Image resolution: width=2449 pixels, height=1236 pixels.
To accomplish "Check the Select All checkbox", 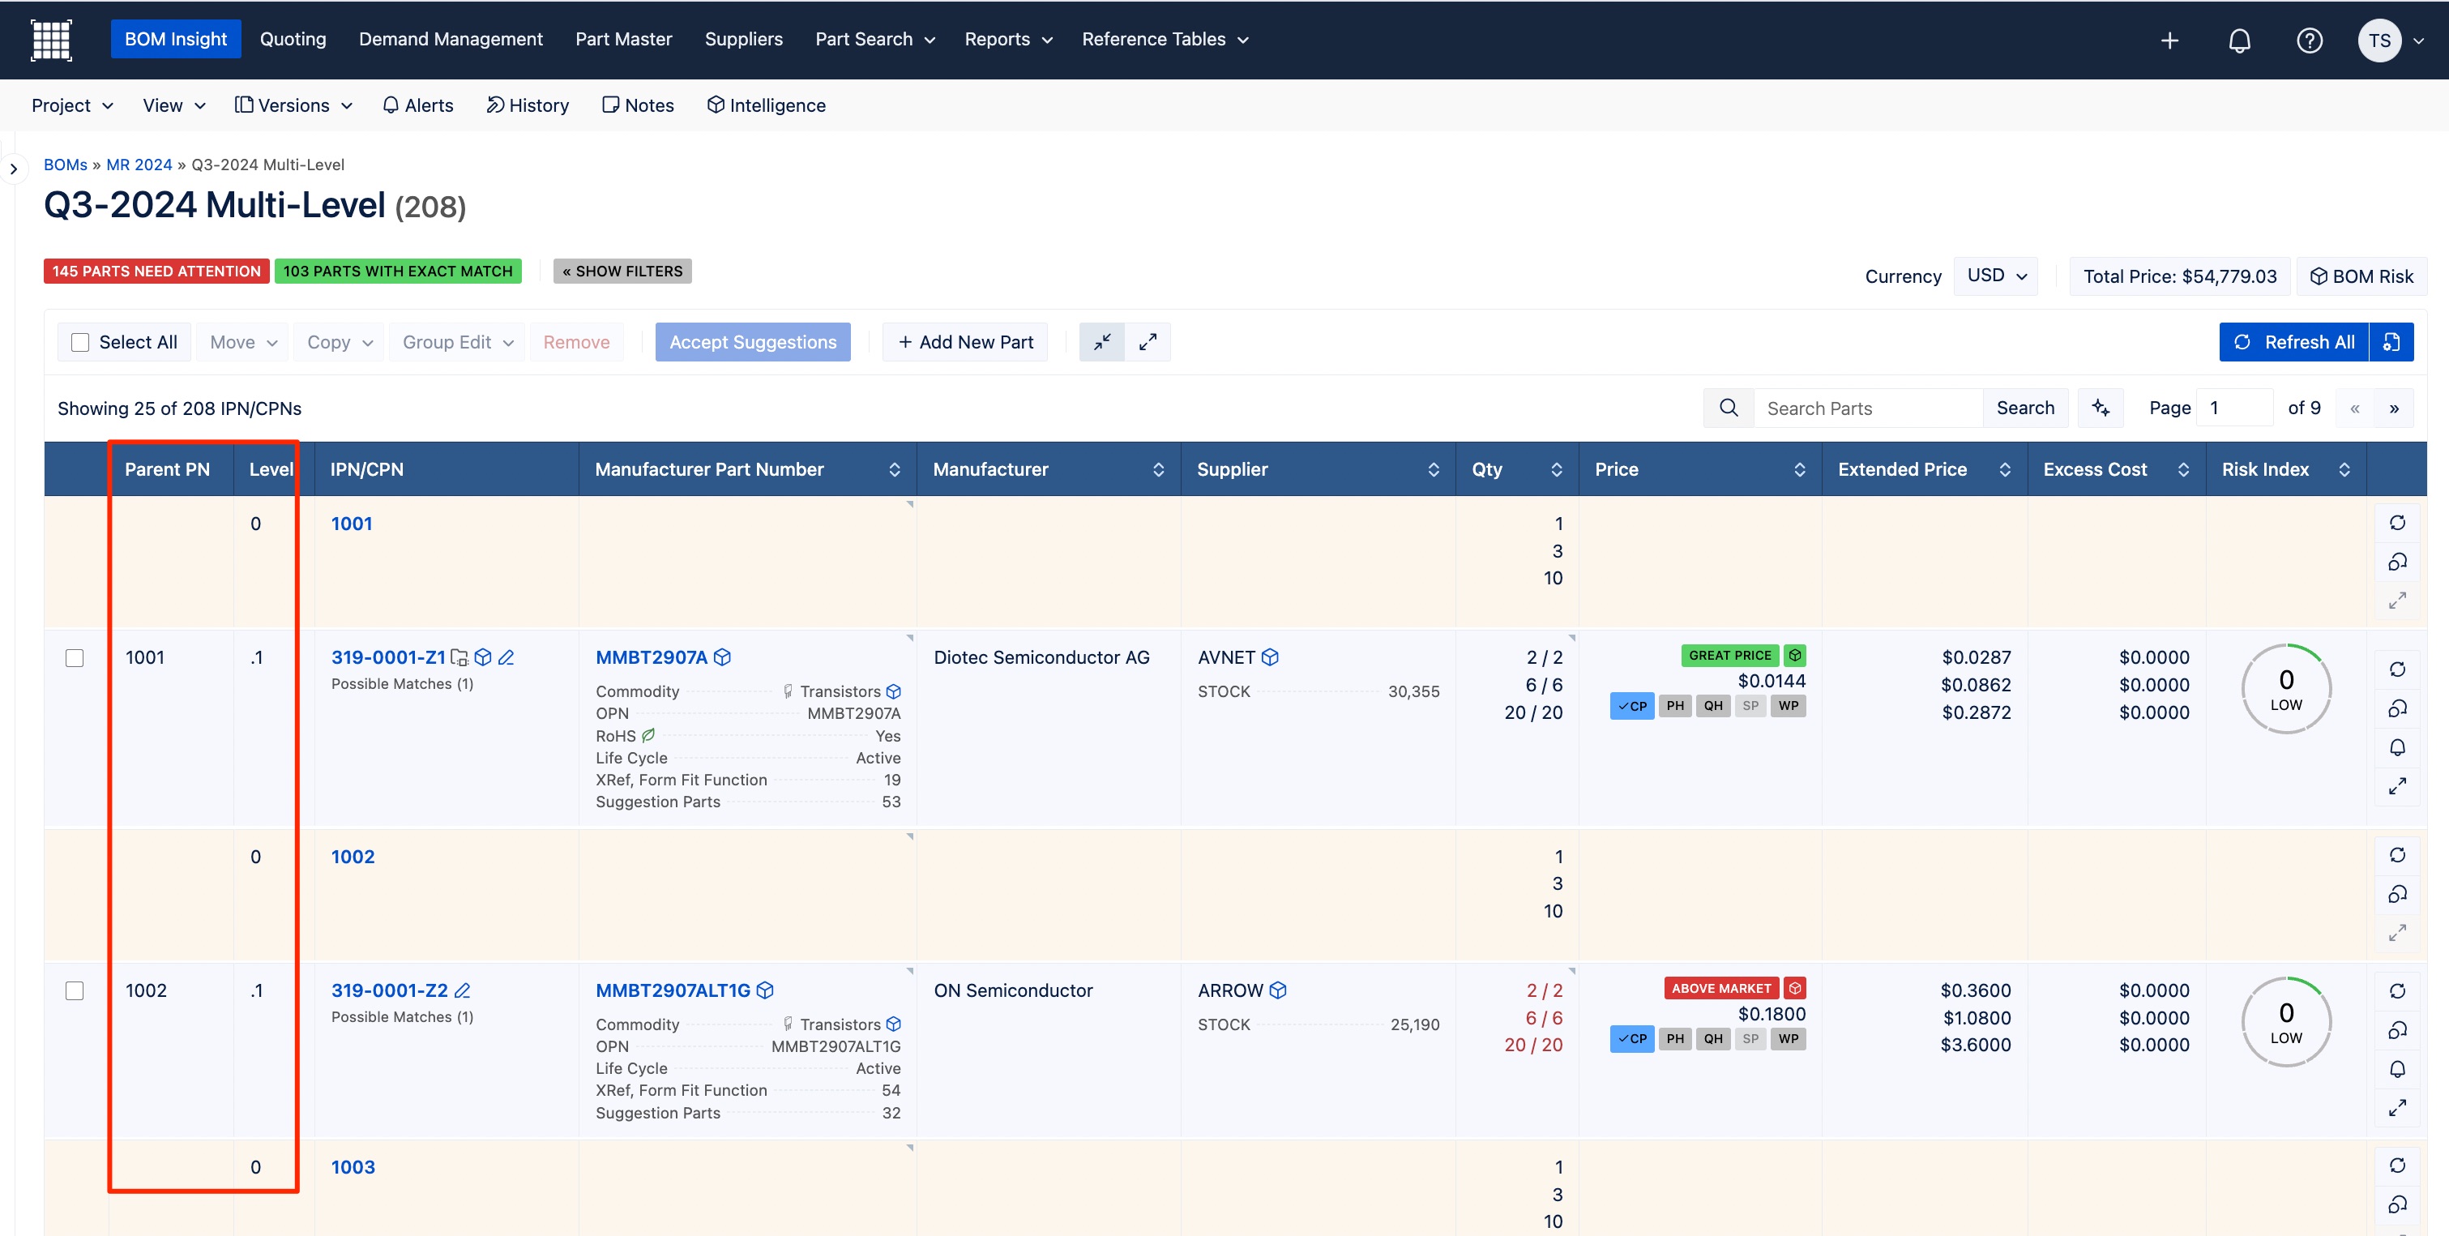I will click(80, 342).
